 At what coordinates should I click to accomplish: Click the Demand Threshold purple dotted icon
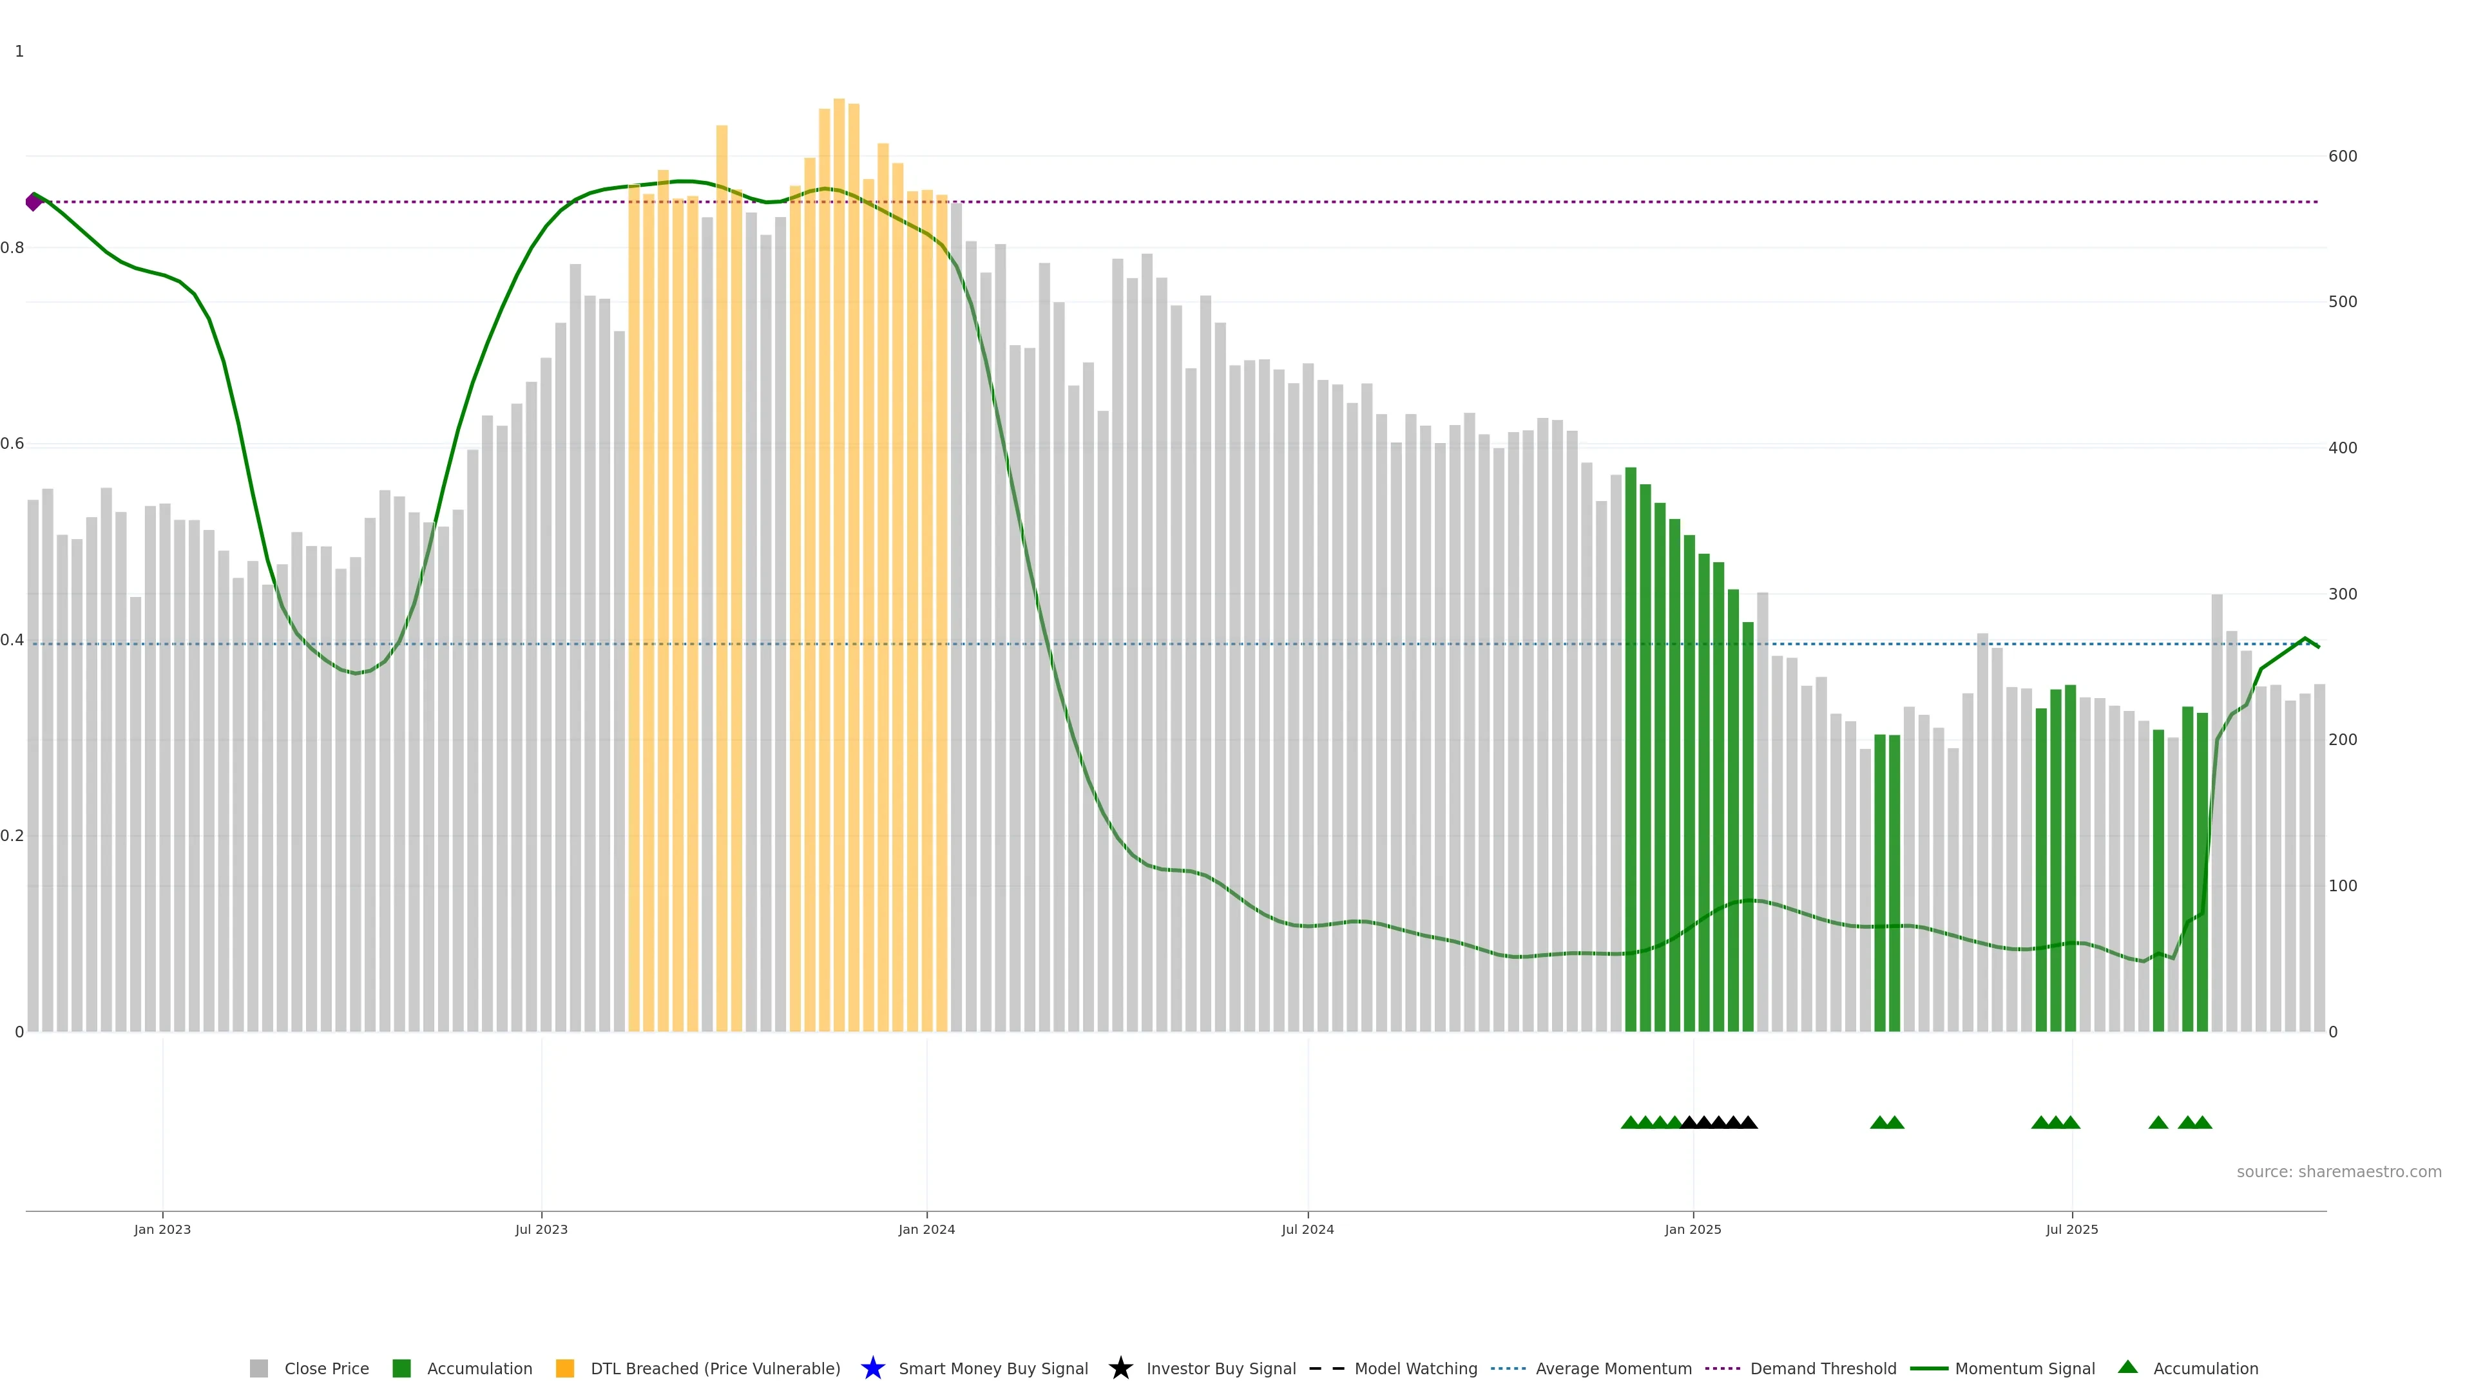pyautogui.click(x=1722, y=1368)
